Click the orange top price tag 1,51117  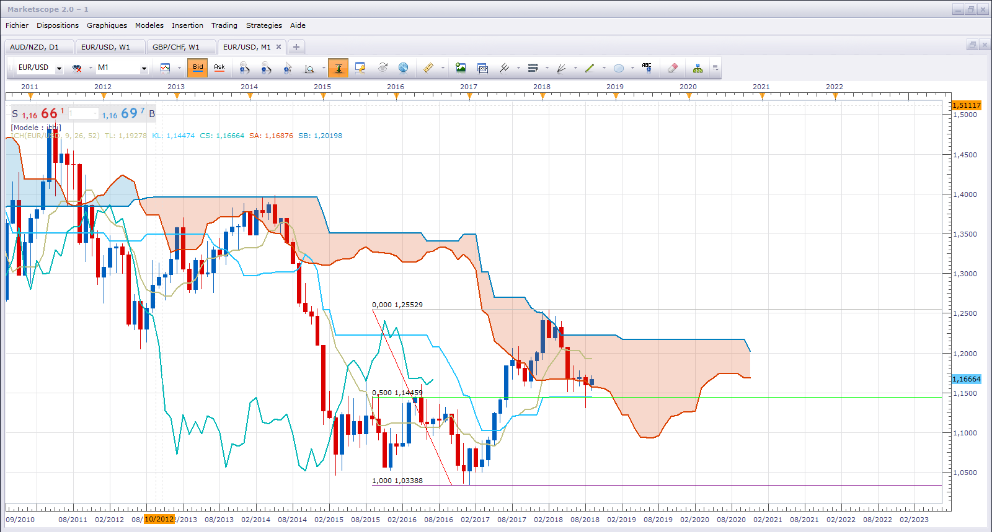(x=967, y=105)
